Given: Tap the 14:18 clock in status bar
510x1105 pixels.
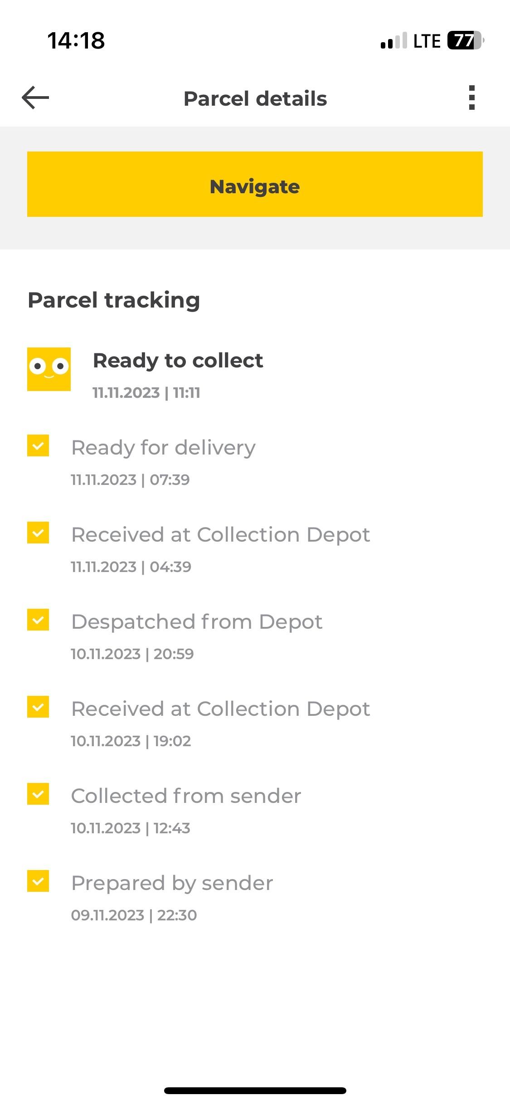Looking at the screenshot, I should (x=76, y=41).
